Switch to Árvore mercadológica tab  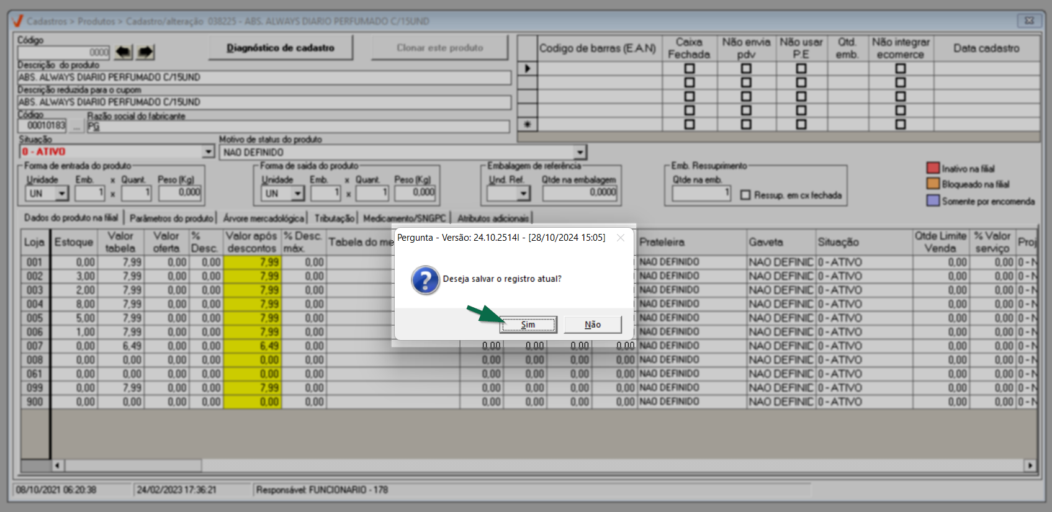[264, 218]
